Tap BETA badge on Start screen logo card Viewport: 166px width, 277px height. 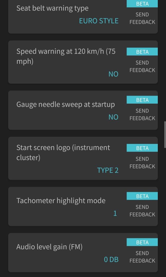[142, 148]
